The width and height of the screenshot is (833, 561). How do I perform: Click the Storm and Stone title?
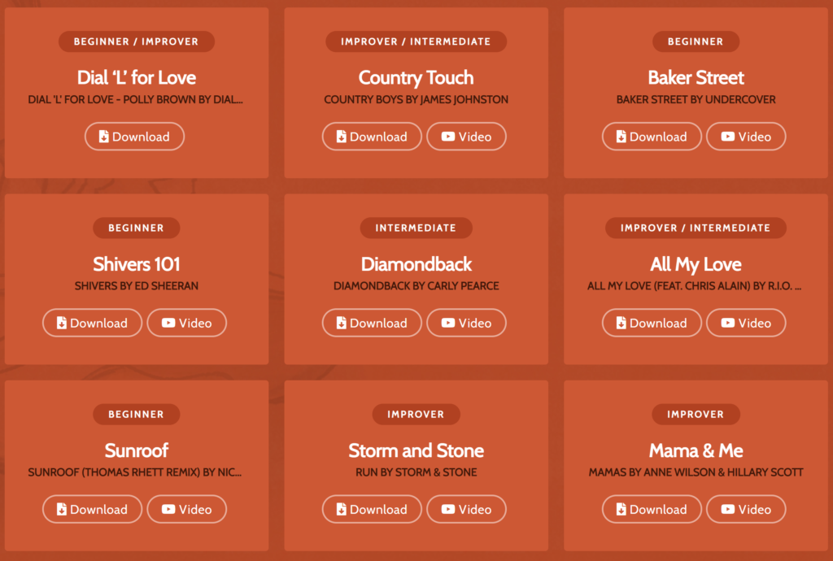click(x=416, y=450)
